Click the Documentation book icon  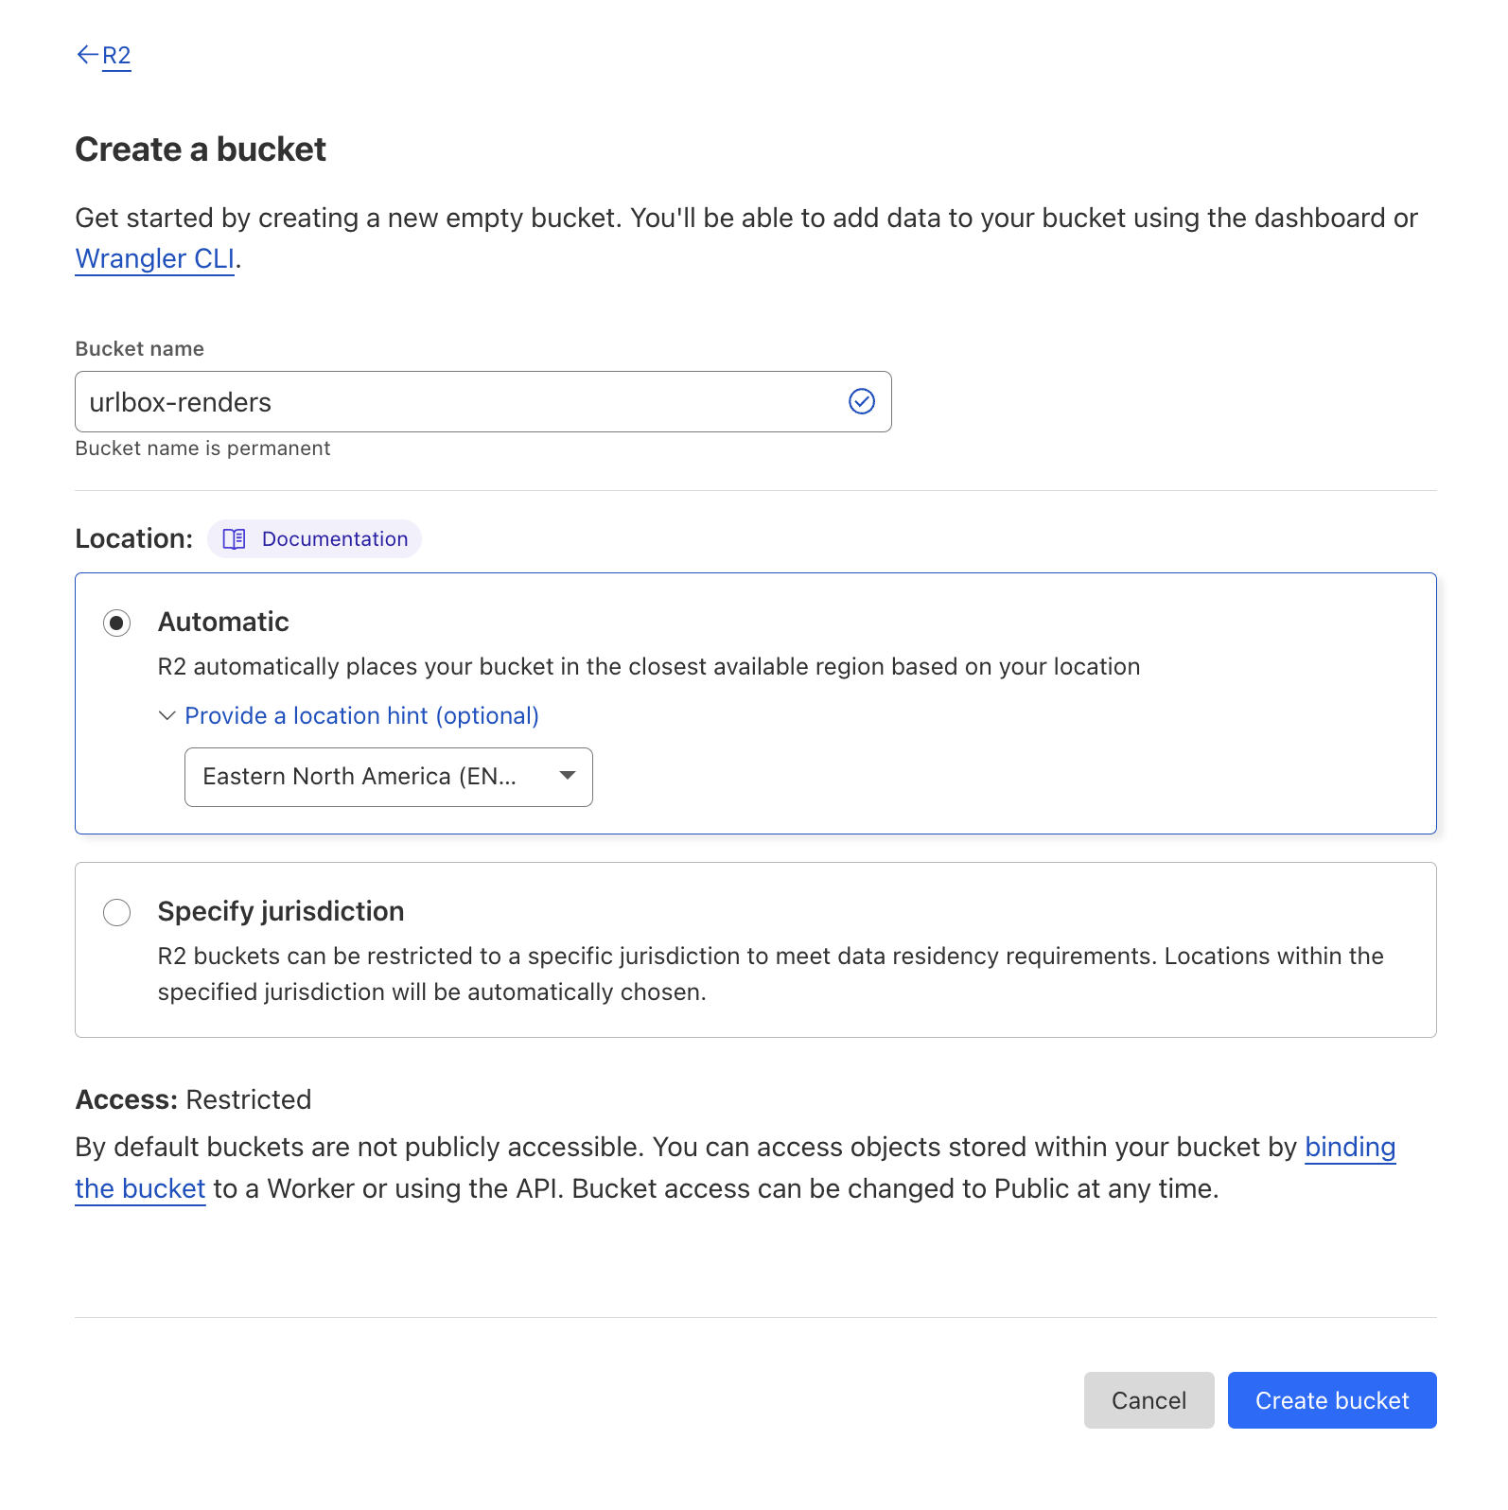pyautogui.click(x=234, y=539)
